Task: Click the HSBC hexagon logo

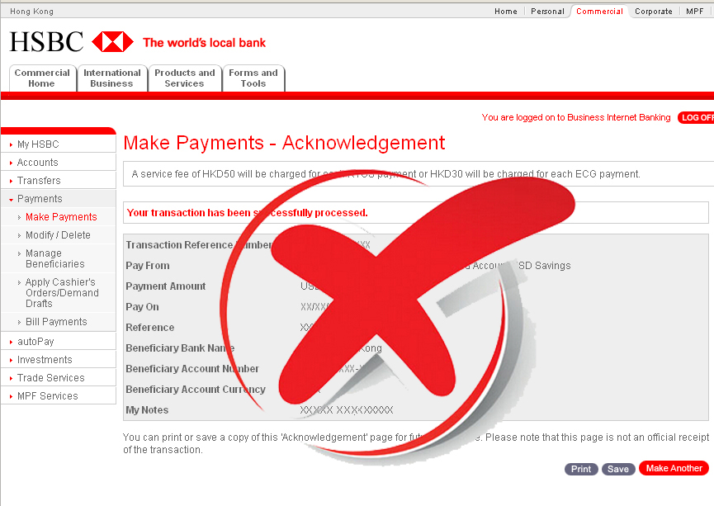Action: click(112, 42)
